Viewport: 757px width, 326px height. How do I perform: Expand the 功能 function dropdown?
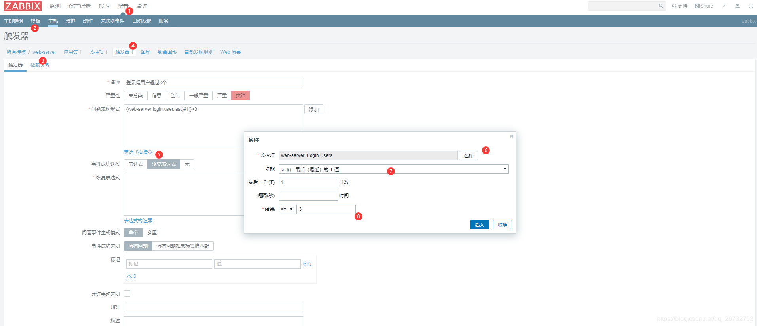pos(394,169)
